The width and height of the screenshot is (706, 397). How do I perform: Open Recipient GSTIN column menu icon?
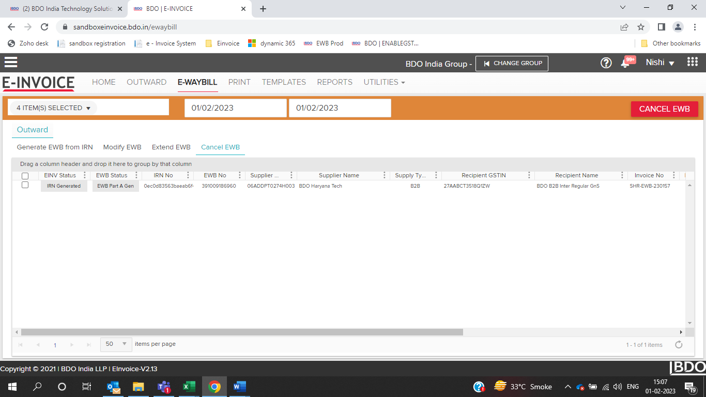click(529, 176)
